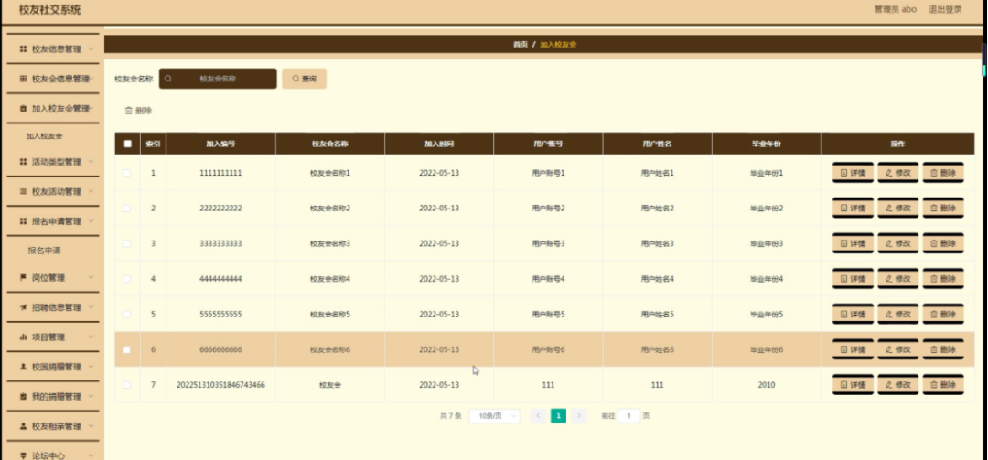Click the 毕业年份 cell 2010
The height and width of the screenshot is (460, 988).
tap(767, 384)
